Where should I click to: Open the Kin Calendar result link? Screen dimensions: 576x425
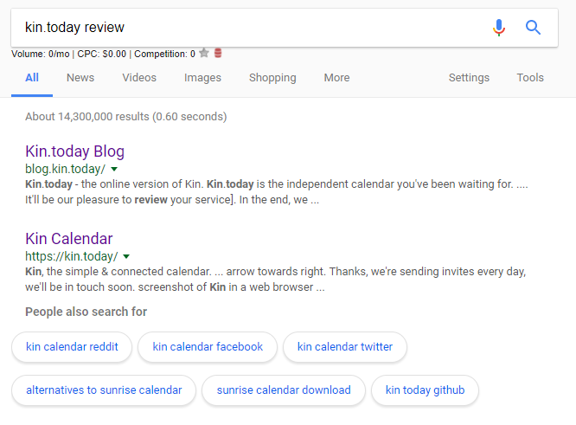point(68,239)
